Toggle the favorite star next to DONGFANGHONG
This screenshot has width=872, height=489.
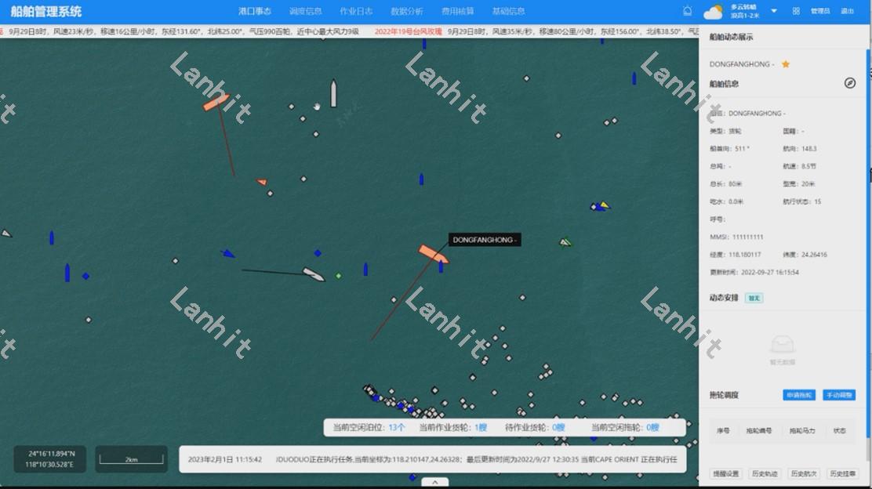(x=786, y=64)
